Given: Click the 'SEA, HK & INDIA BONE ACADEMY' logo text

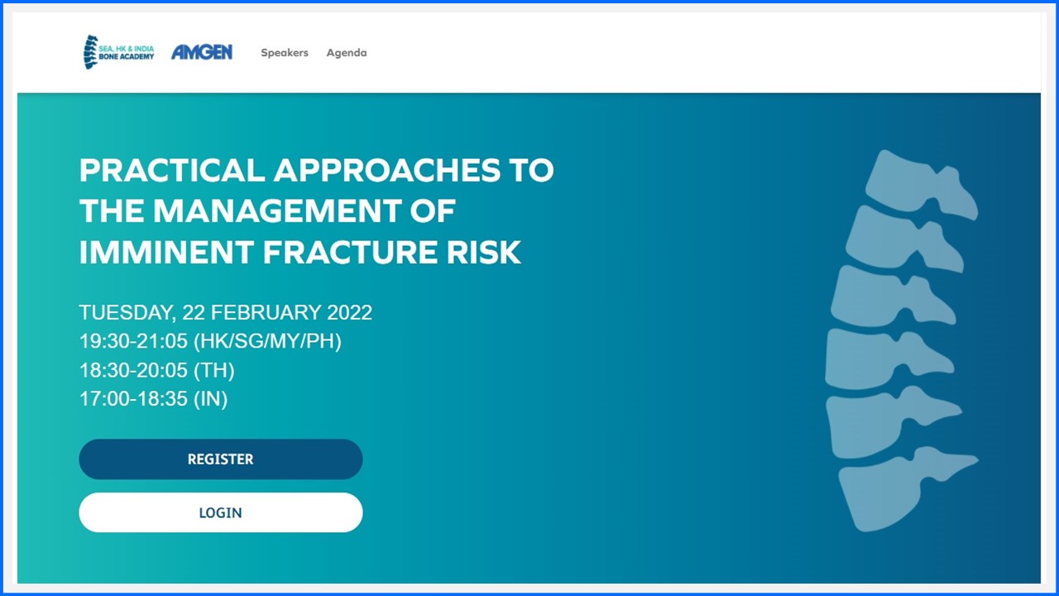Looking at the screenshot, I should [127, 53].
